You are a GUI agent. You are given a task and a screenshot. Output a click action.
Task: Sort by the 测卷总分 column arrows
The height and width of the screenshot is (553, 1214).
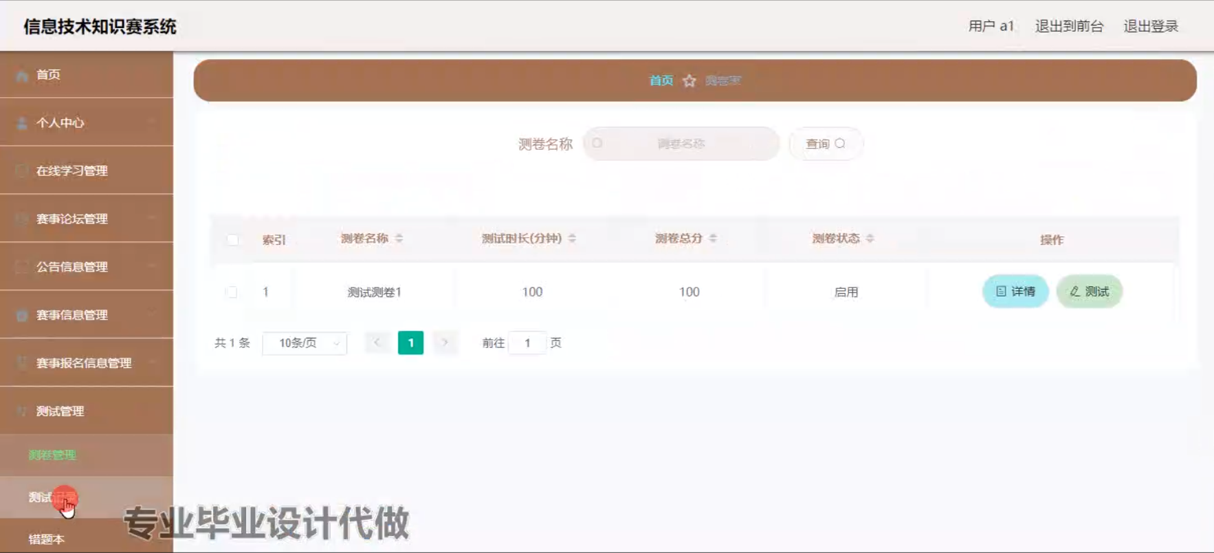coord(713,238)
